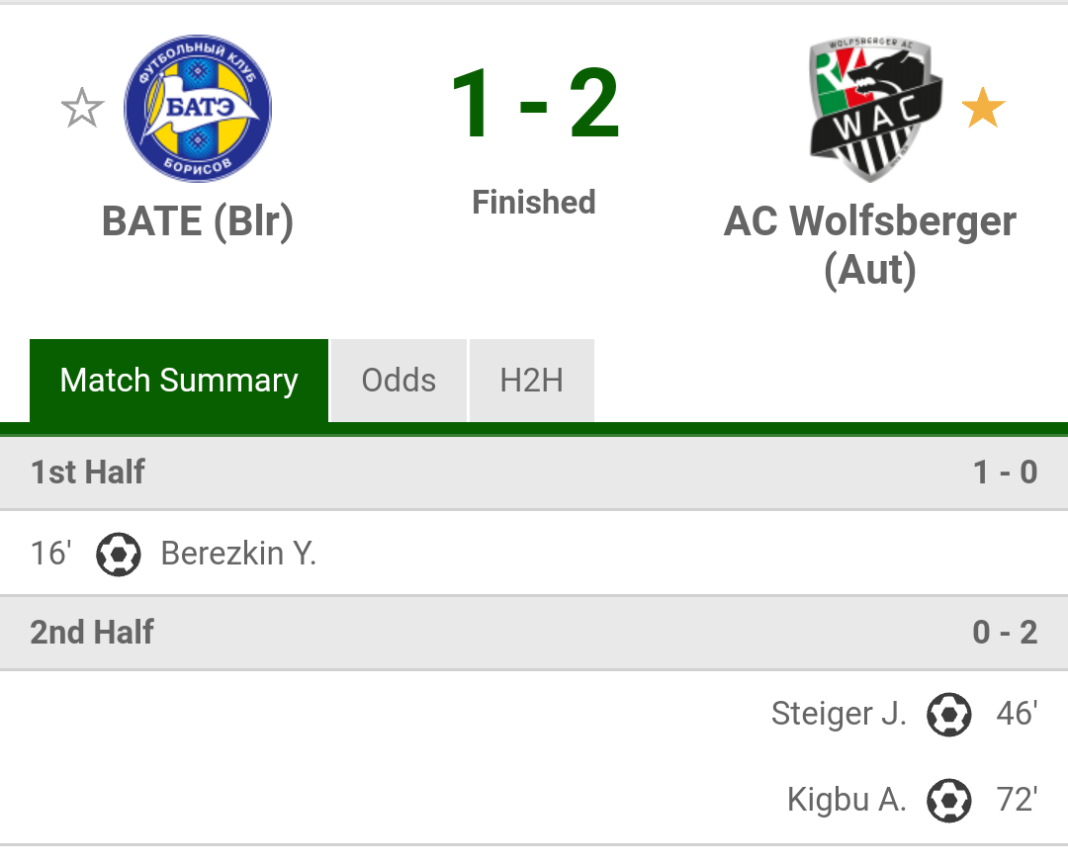Toggle favorite star for BATE (Blr)
Viewport: 1068px width, 863px height.
(82, 108)
